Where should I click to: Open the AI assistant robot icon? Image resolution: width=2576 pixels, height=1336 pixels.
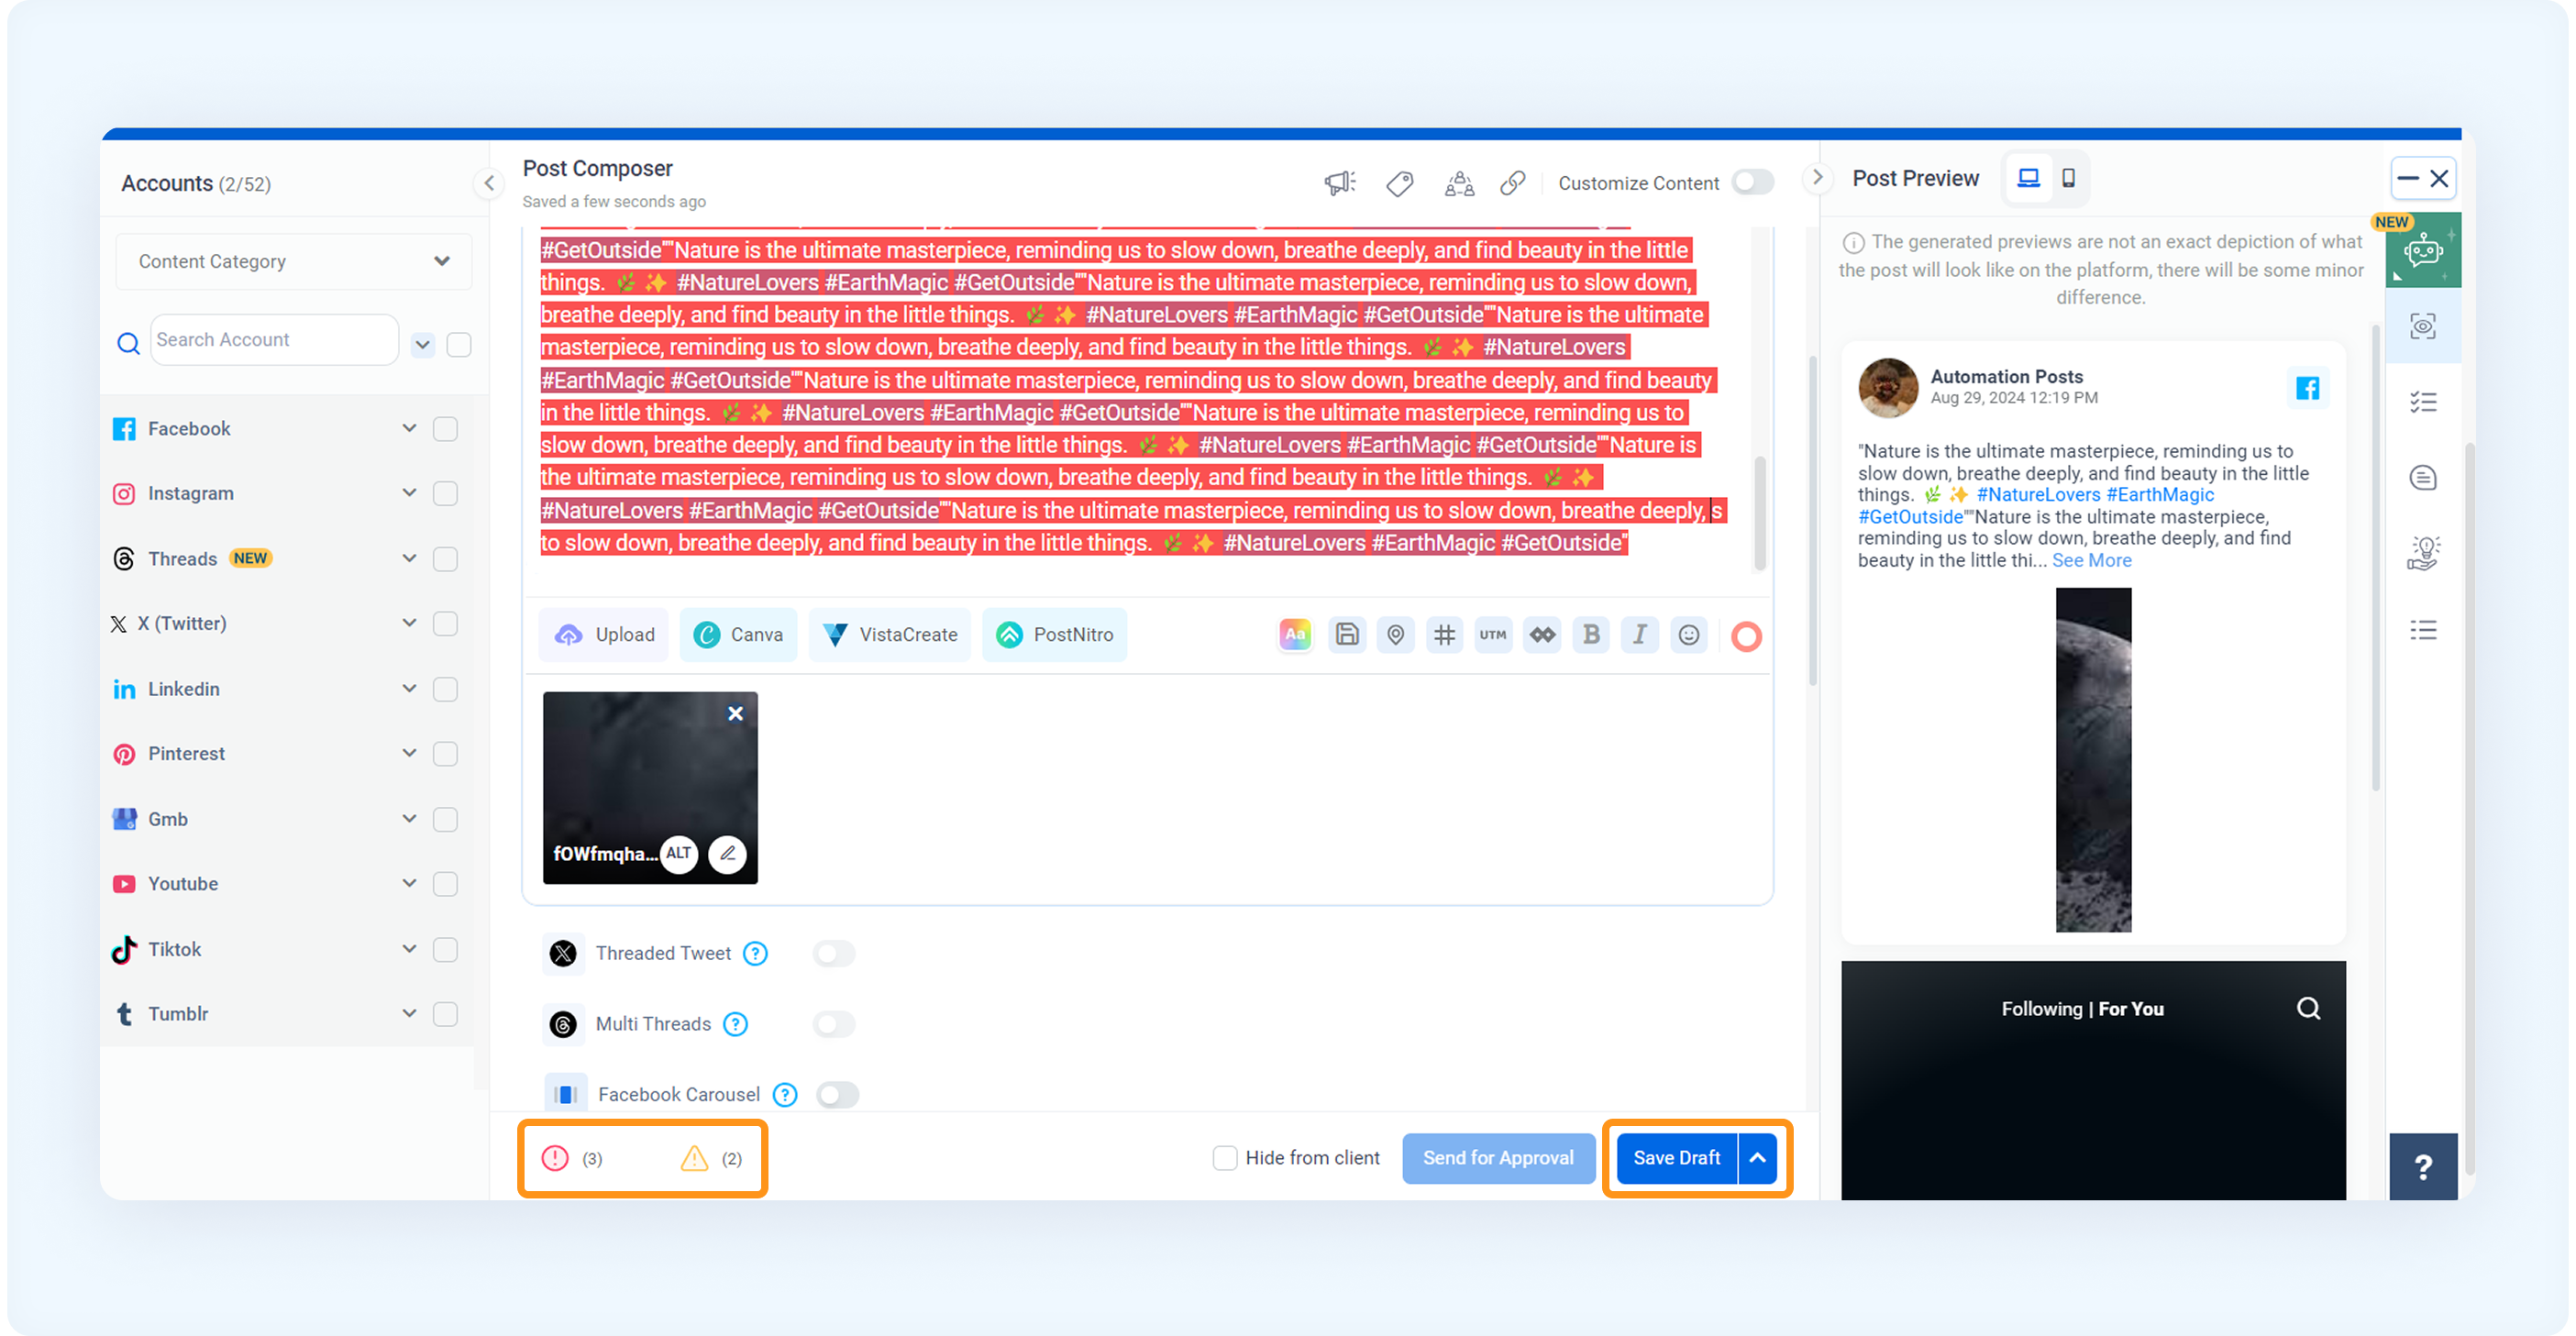pyautogui.click(x=2423, y=251)
